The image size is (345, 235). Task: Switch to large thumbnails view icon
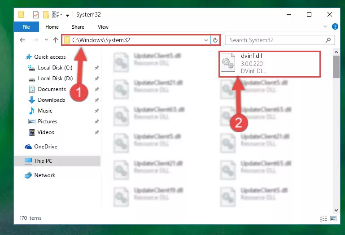tap(333, 218)
